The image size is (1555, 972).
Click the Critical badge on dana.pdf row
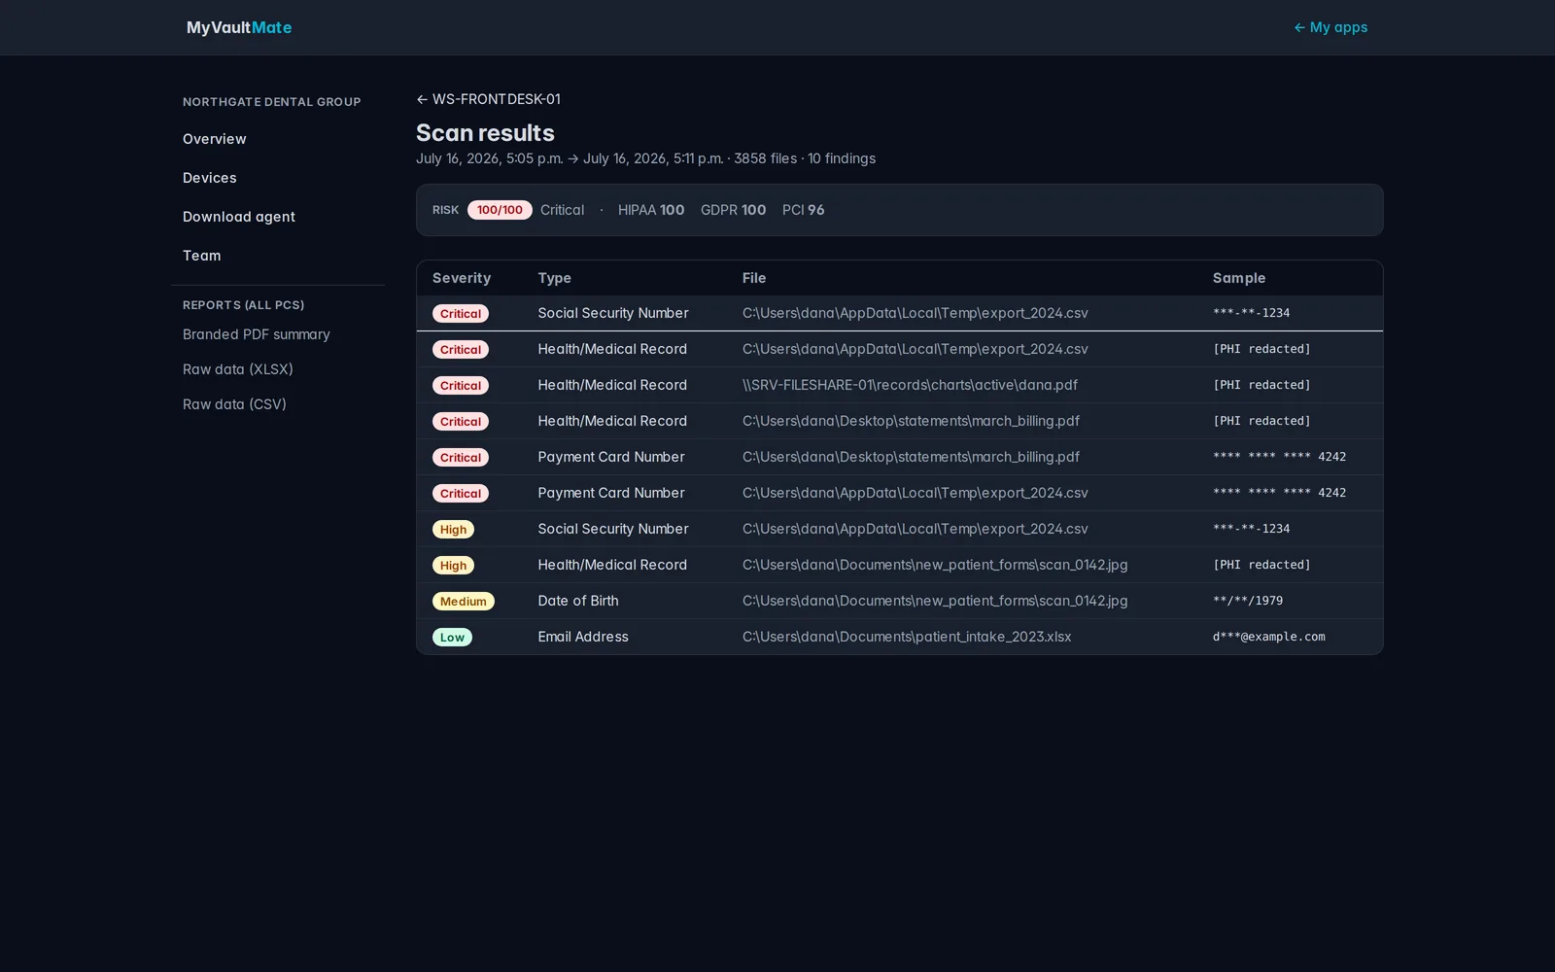point(461,386)
